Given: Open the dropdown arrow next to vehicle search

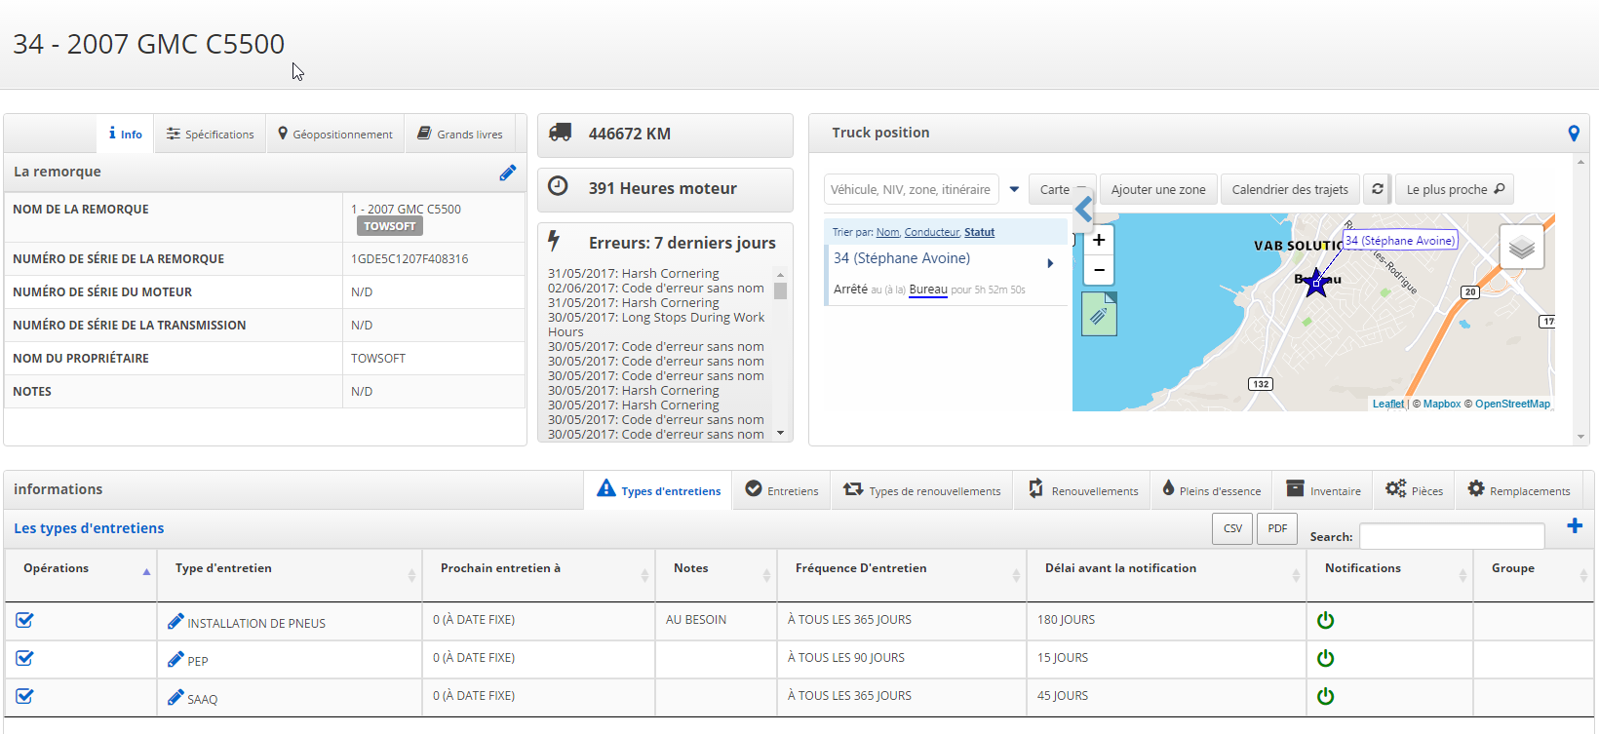Looking at the screenshot, I should pos(1014,189).
